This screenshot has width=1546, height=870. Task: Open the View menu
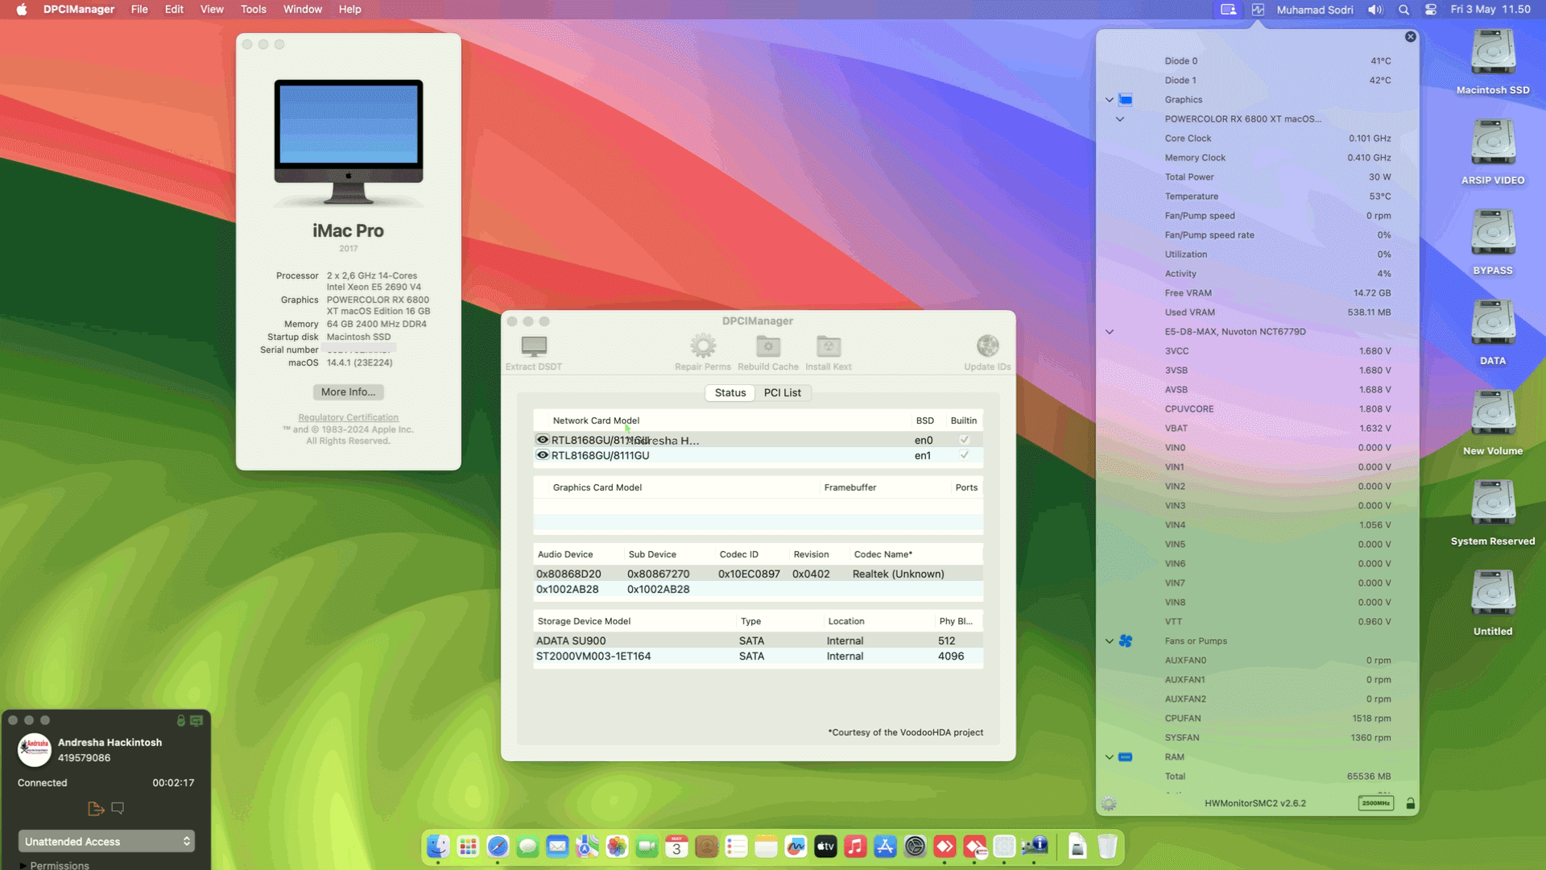(x=212, y=10)
